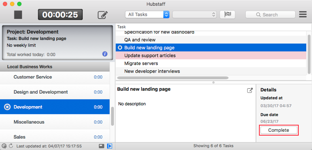Select the Miscellaneous project
312x150 pixels.
(55, 122)
